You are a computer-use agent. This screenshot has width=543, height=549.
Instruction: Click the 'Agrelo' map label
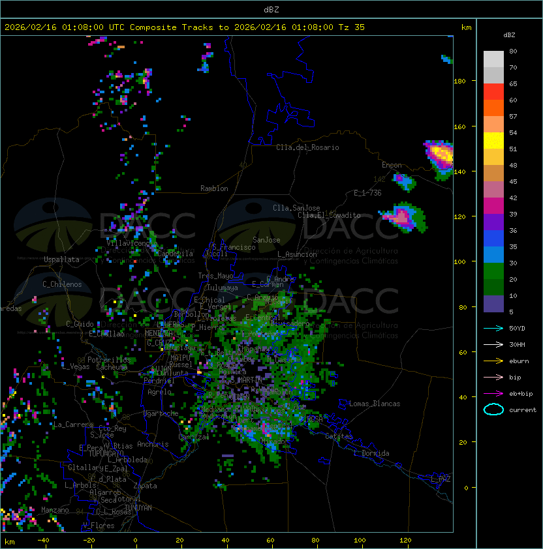pyautogui.click(x=159, y=392)
